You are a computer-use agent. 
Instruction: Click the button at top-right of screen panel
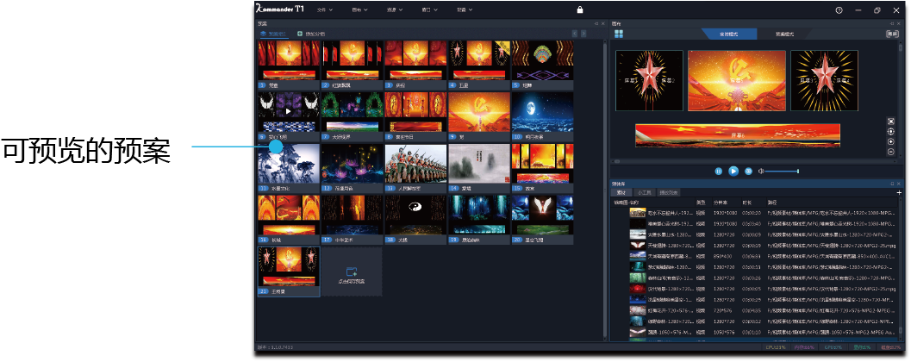click(891, 34)
